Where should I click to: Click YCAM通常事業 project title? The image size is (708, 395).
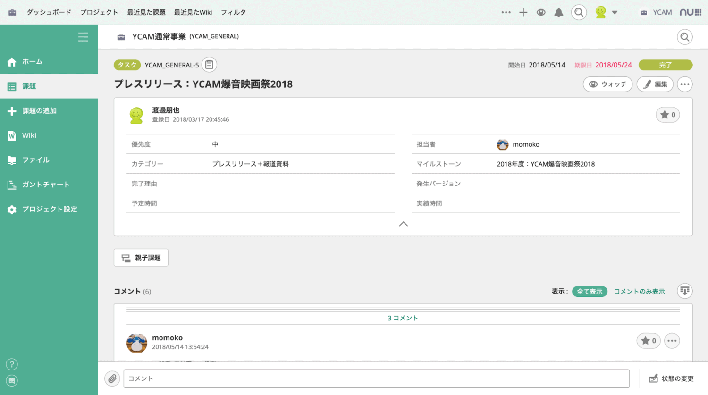(159, 36)
